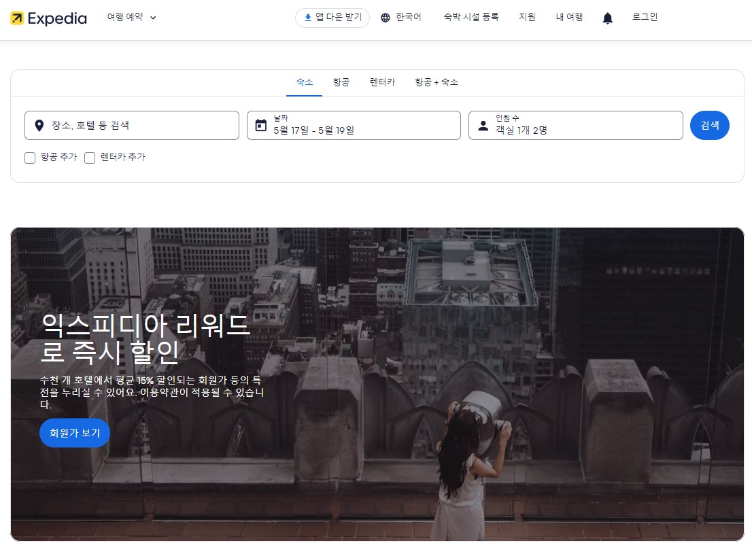Switch to the 렌터카 tab
752x549 pixels.
coord(382,82)
